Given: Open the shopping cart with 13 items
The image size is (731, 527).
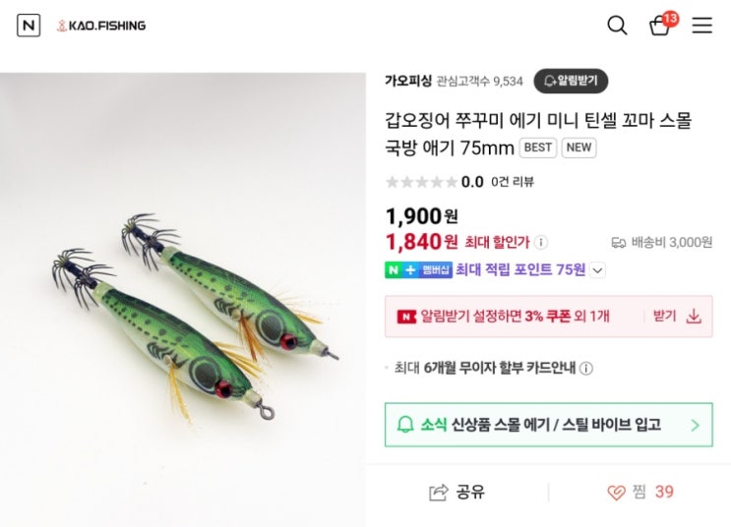Looking at the screenshot, I should 661,26.
